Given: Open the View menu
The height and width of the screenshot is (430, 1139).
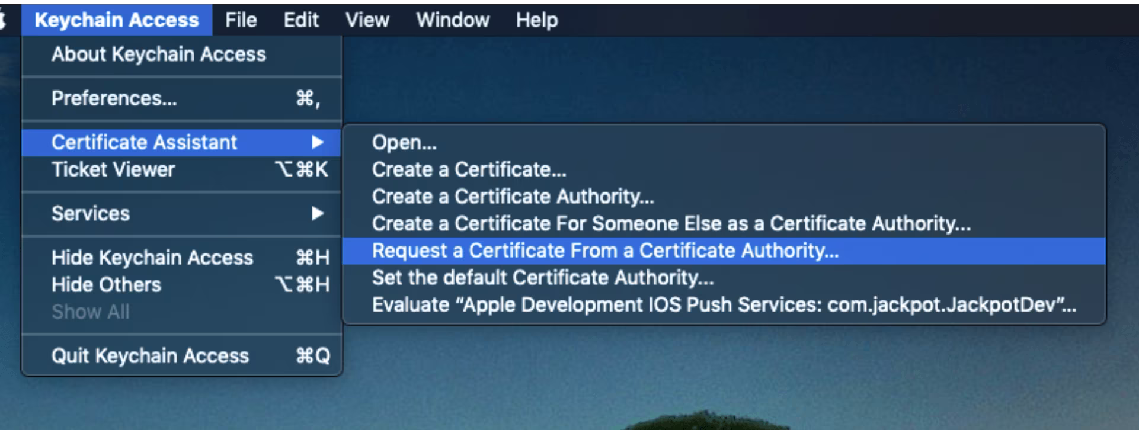Looking at the screenshot, I should (x=367, y=20).
